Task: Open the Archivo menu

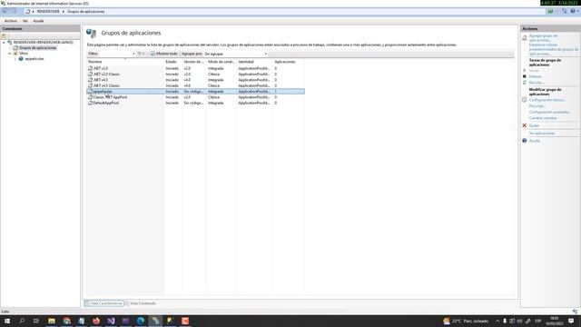Action: (11, 21)
